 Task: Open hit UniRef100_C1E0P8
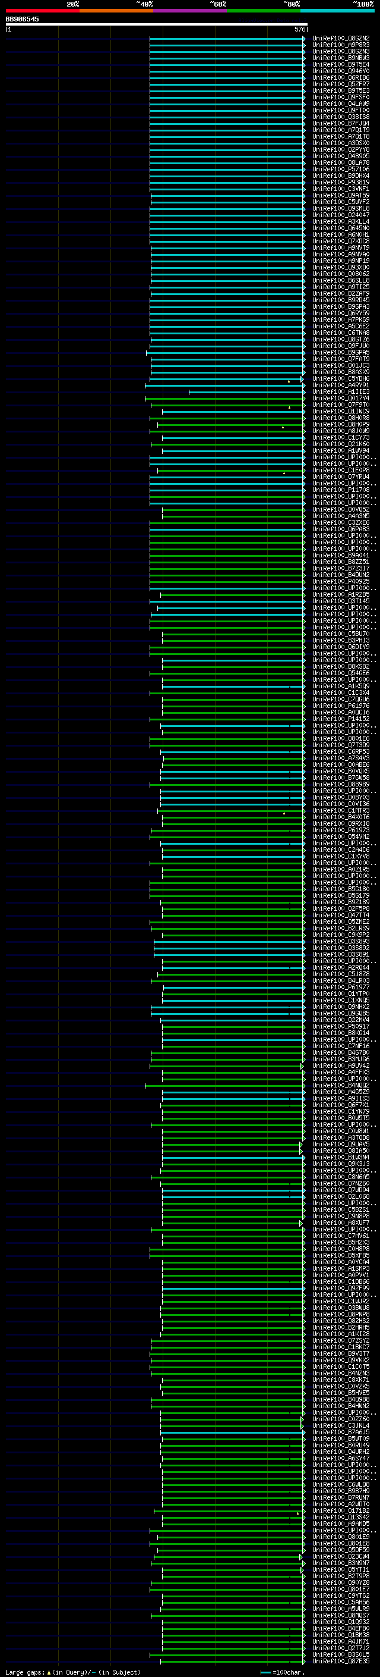341,470
